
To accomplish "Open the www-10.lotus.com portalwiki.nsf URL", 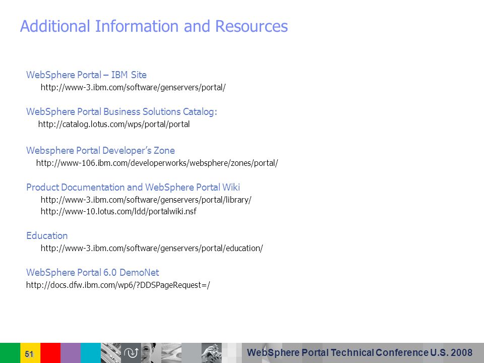I will pyautogui.click(x=118, y=211).
